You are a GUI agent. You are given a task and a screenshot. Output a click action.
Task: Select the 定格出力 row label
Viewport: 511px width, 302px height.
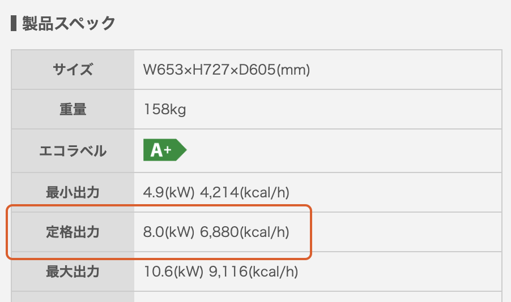click(x=73, y=232)
